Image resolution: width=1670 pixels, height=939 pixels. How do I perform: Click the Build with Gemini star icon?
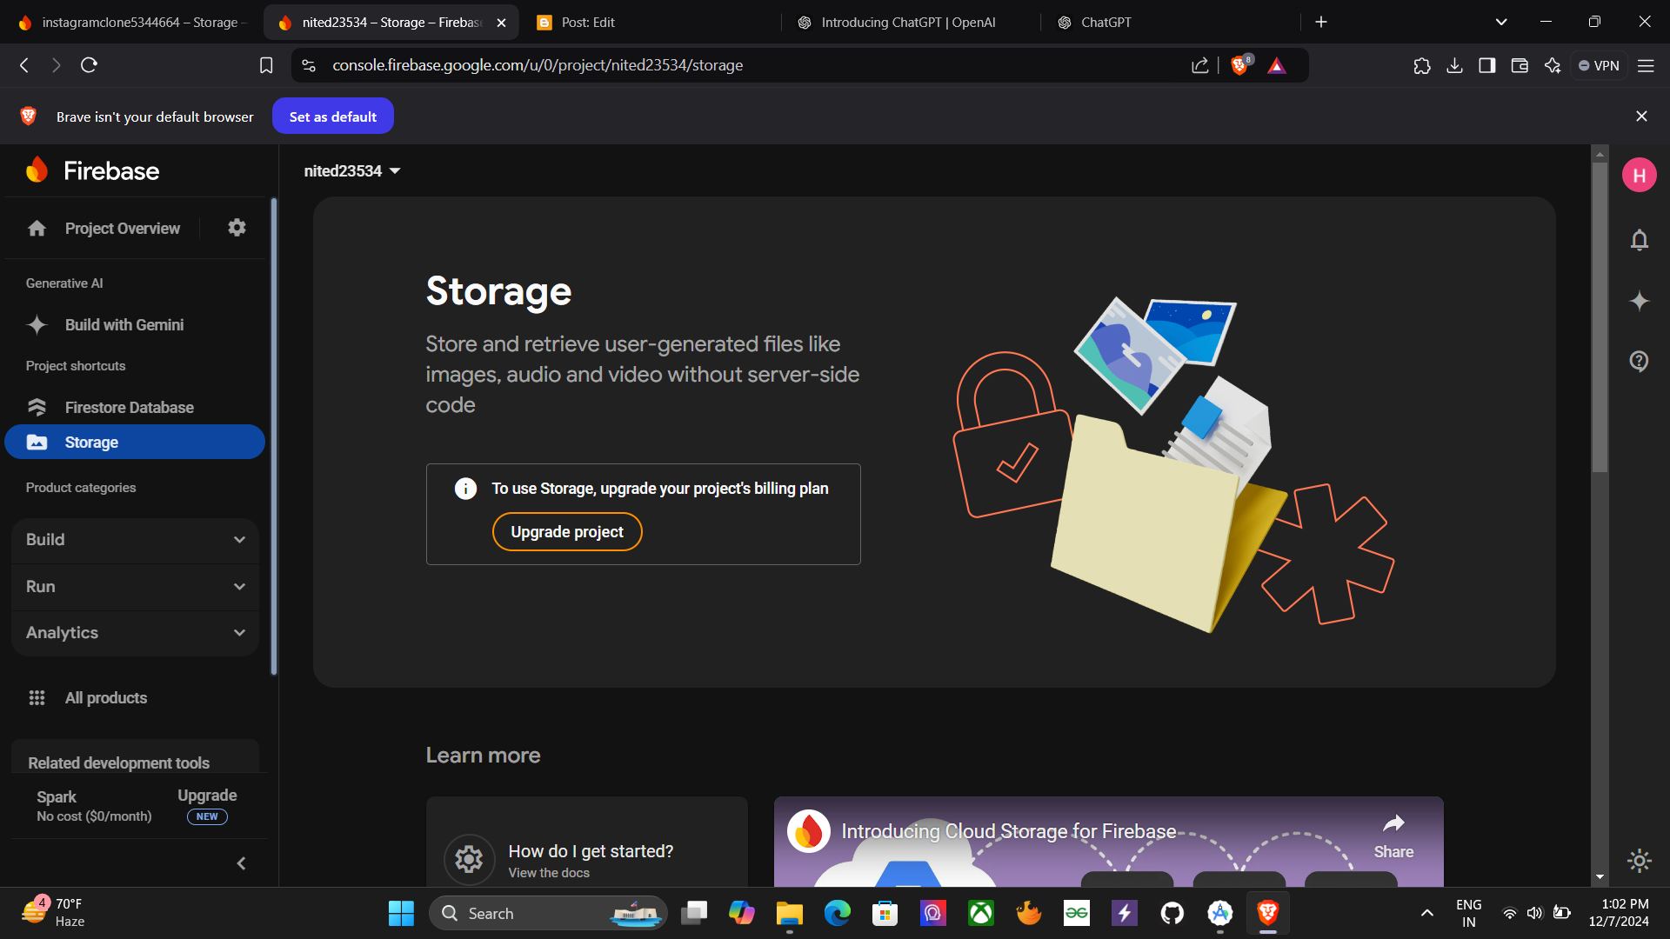click(x=37, y=323)
